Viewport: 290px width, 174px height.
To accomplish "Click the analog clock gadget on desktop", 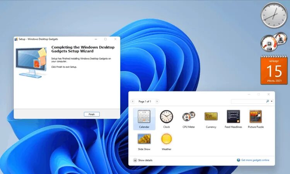I will (x=274, y=15).
